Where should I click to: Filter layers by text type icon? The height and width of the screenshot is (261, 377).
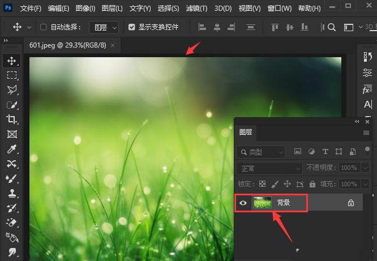(325, 152)
